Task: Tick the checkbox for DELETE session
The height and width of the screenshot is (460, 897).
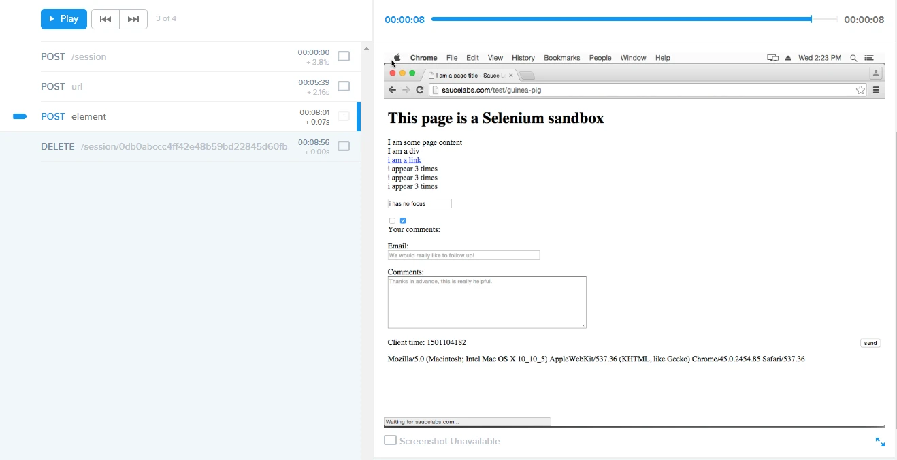Action: click(344, 146)
